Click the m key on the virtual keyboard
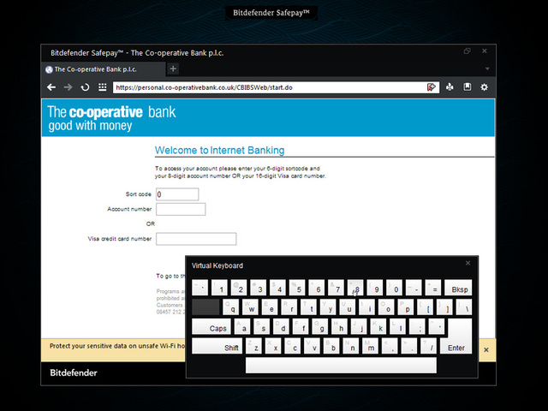548x411 pixels. pos(370,346)
